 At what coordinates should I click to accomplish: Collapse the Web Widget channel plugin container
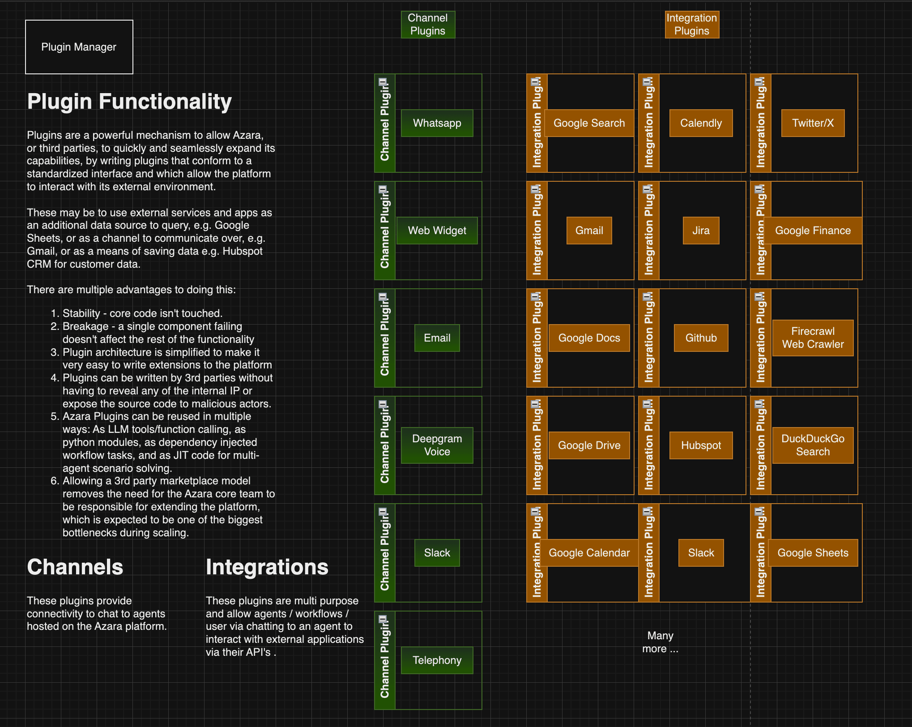pyautogui.click(x=383, y=189)
